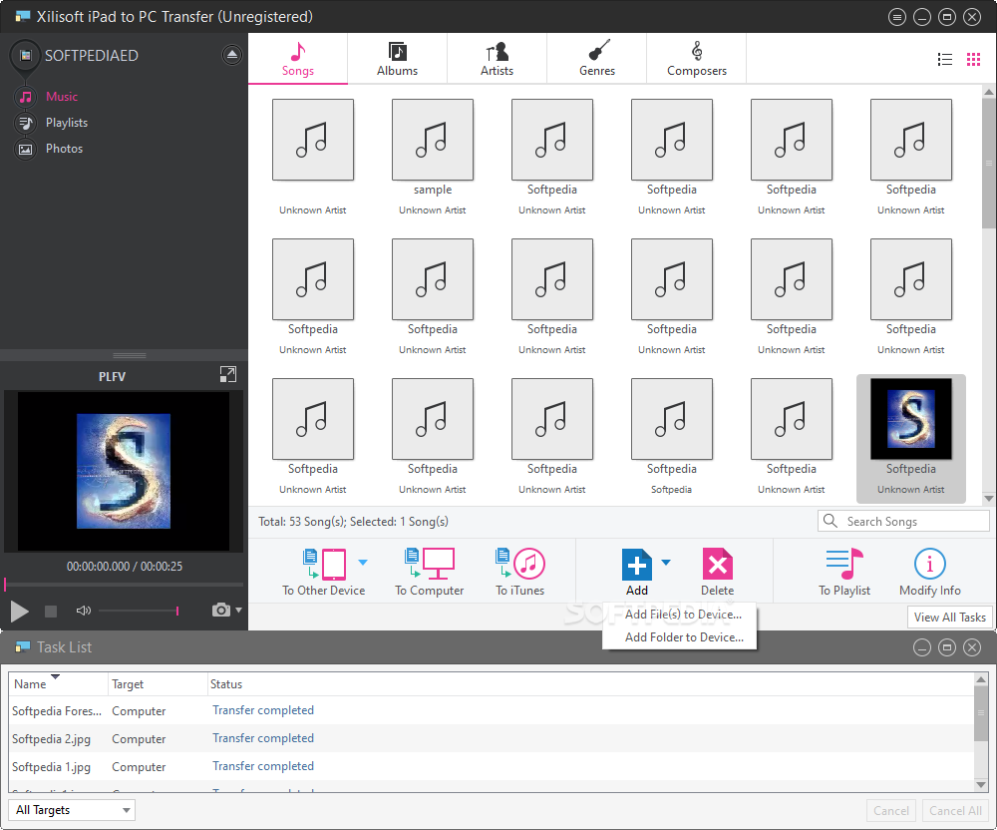
Task: Switch to list view mode
Action: point(945,59)
